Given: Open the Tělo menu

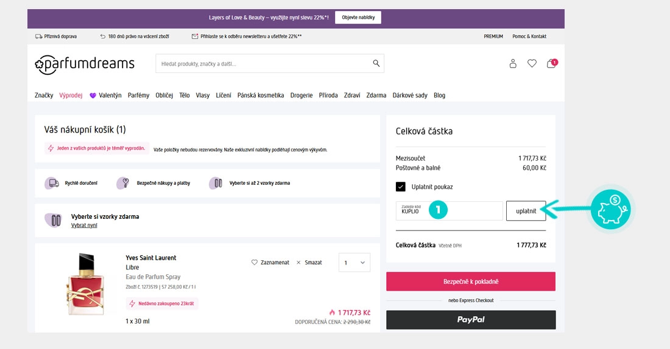Looking at the screenshot, I should point(184,95).
